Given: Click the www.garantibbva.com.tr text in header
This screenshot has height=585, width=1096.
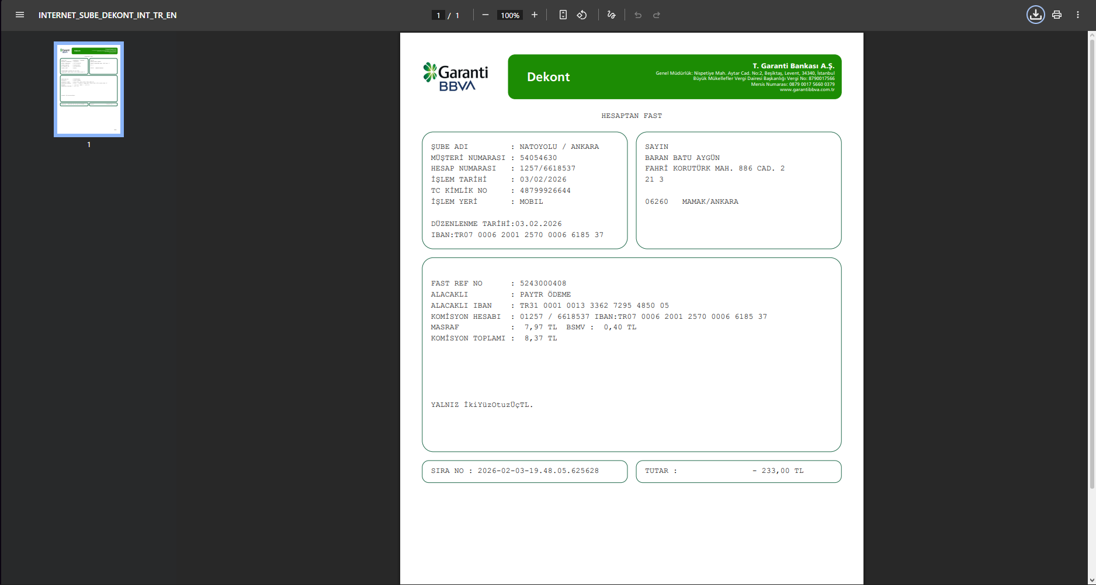Looking at the screenshot, I should pos(807,89).
